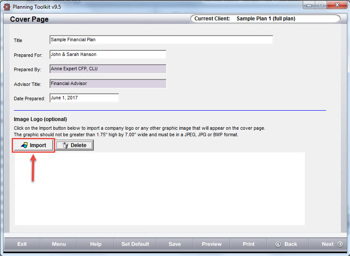Print the cover page
The height and width of the screenshot is (256, 350).
pyautogui.click(x=248, y=244)
